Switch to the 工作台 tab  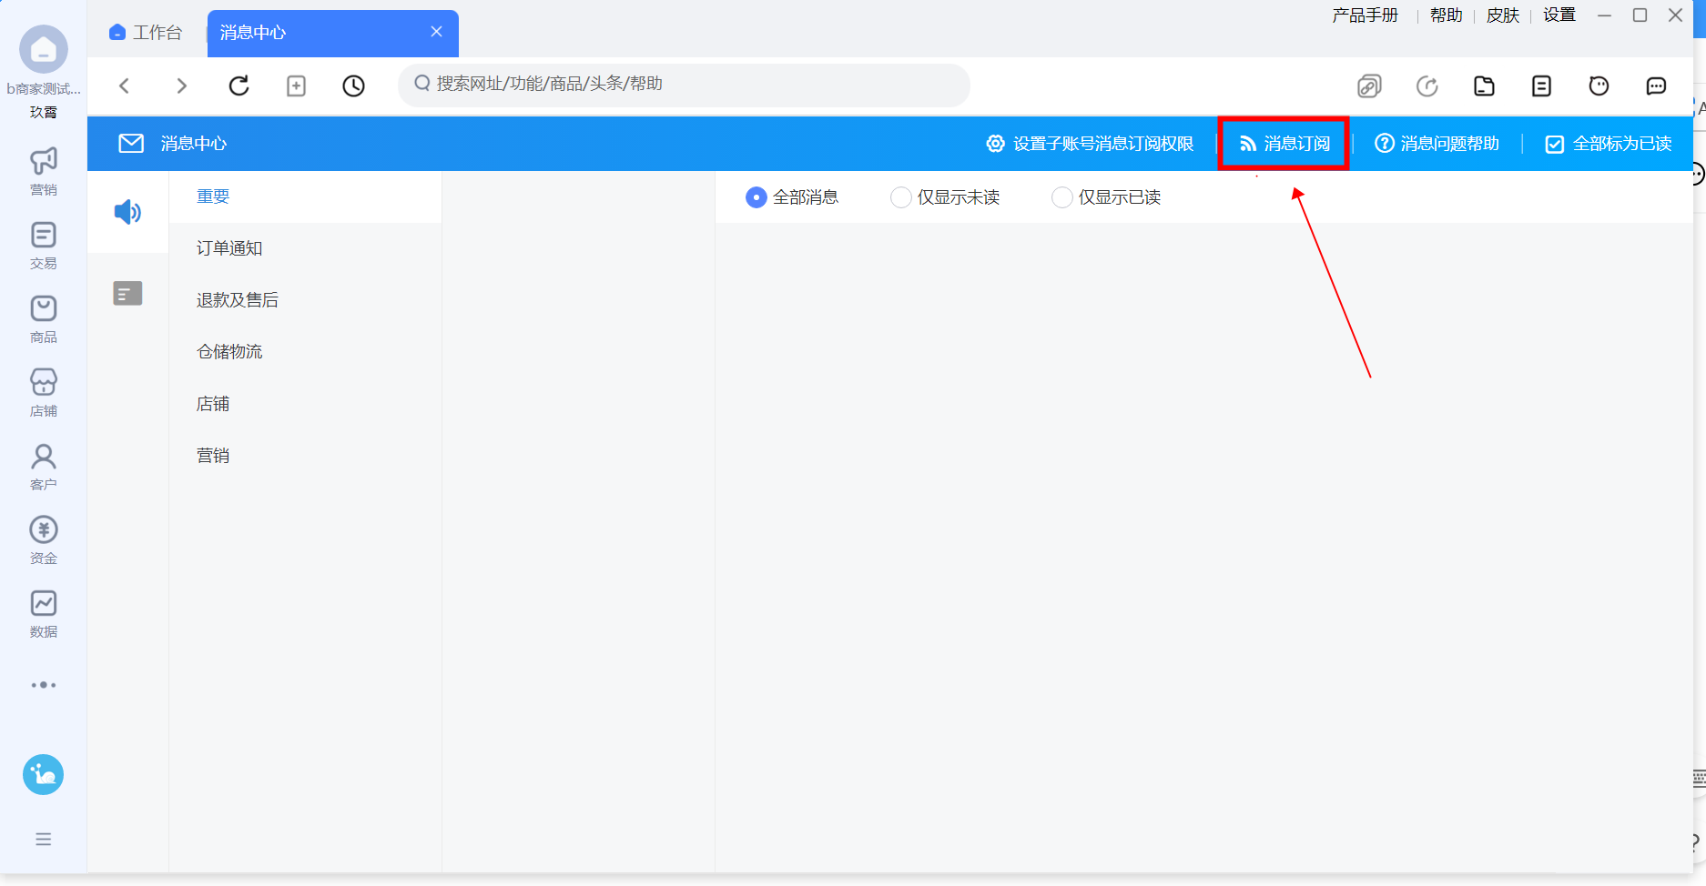(x=146, y=33)
